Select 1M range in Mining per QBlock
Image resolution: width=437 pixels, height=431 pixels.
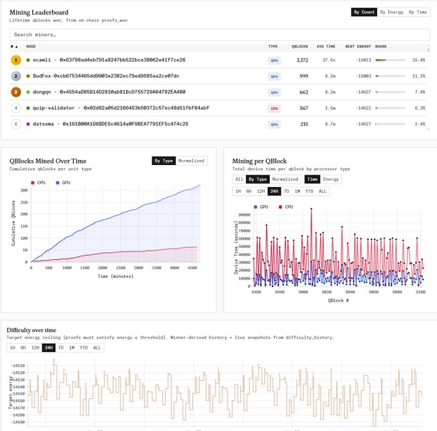click(298, 191)
